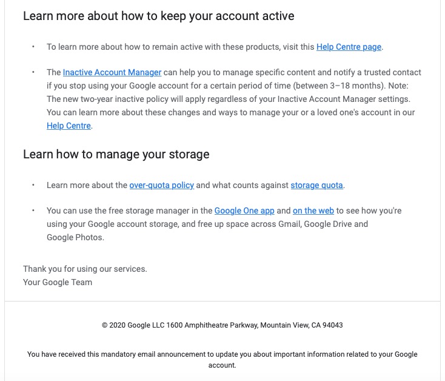Open the Help Centre link ending second bullet
This screenshot has height=381, width=445.
click(69, 126)
